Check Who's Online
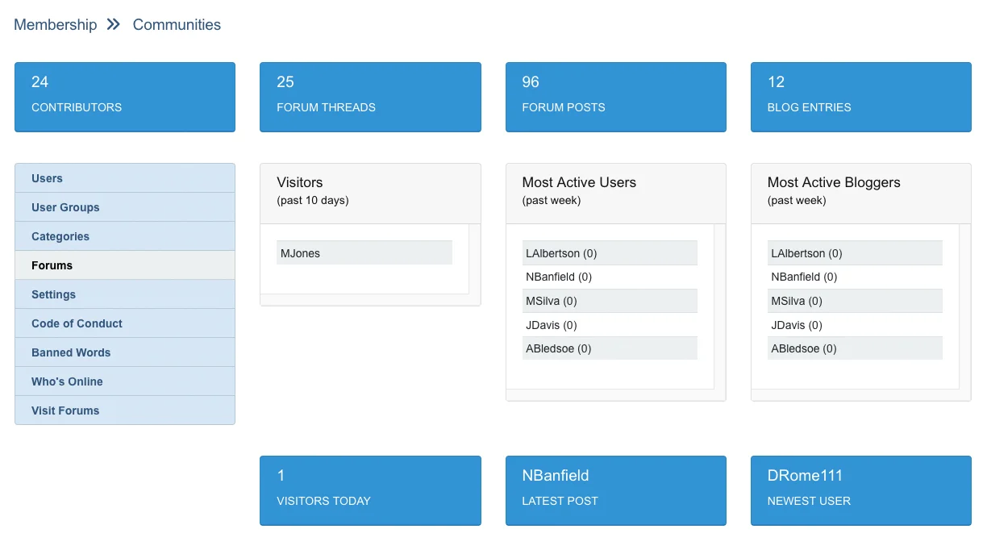The width and height of the screenshot is (987, 546). coord(124,381)
